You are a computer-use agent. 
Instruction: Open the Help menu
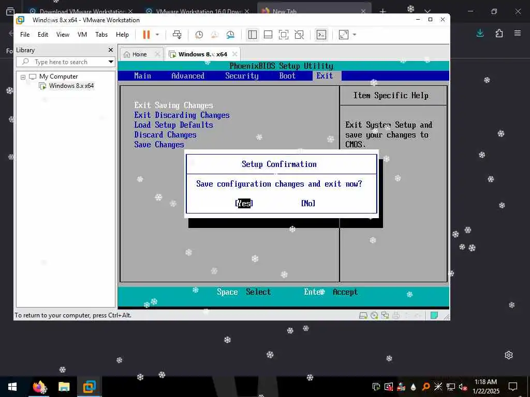tap(122, 35)
